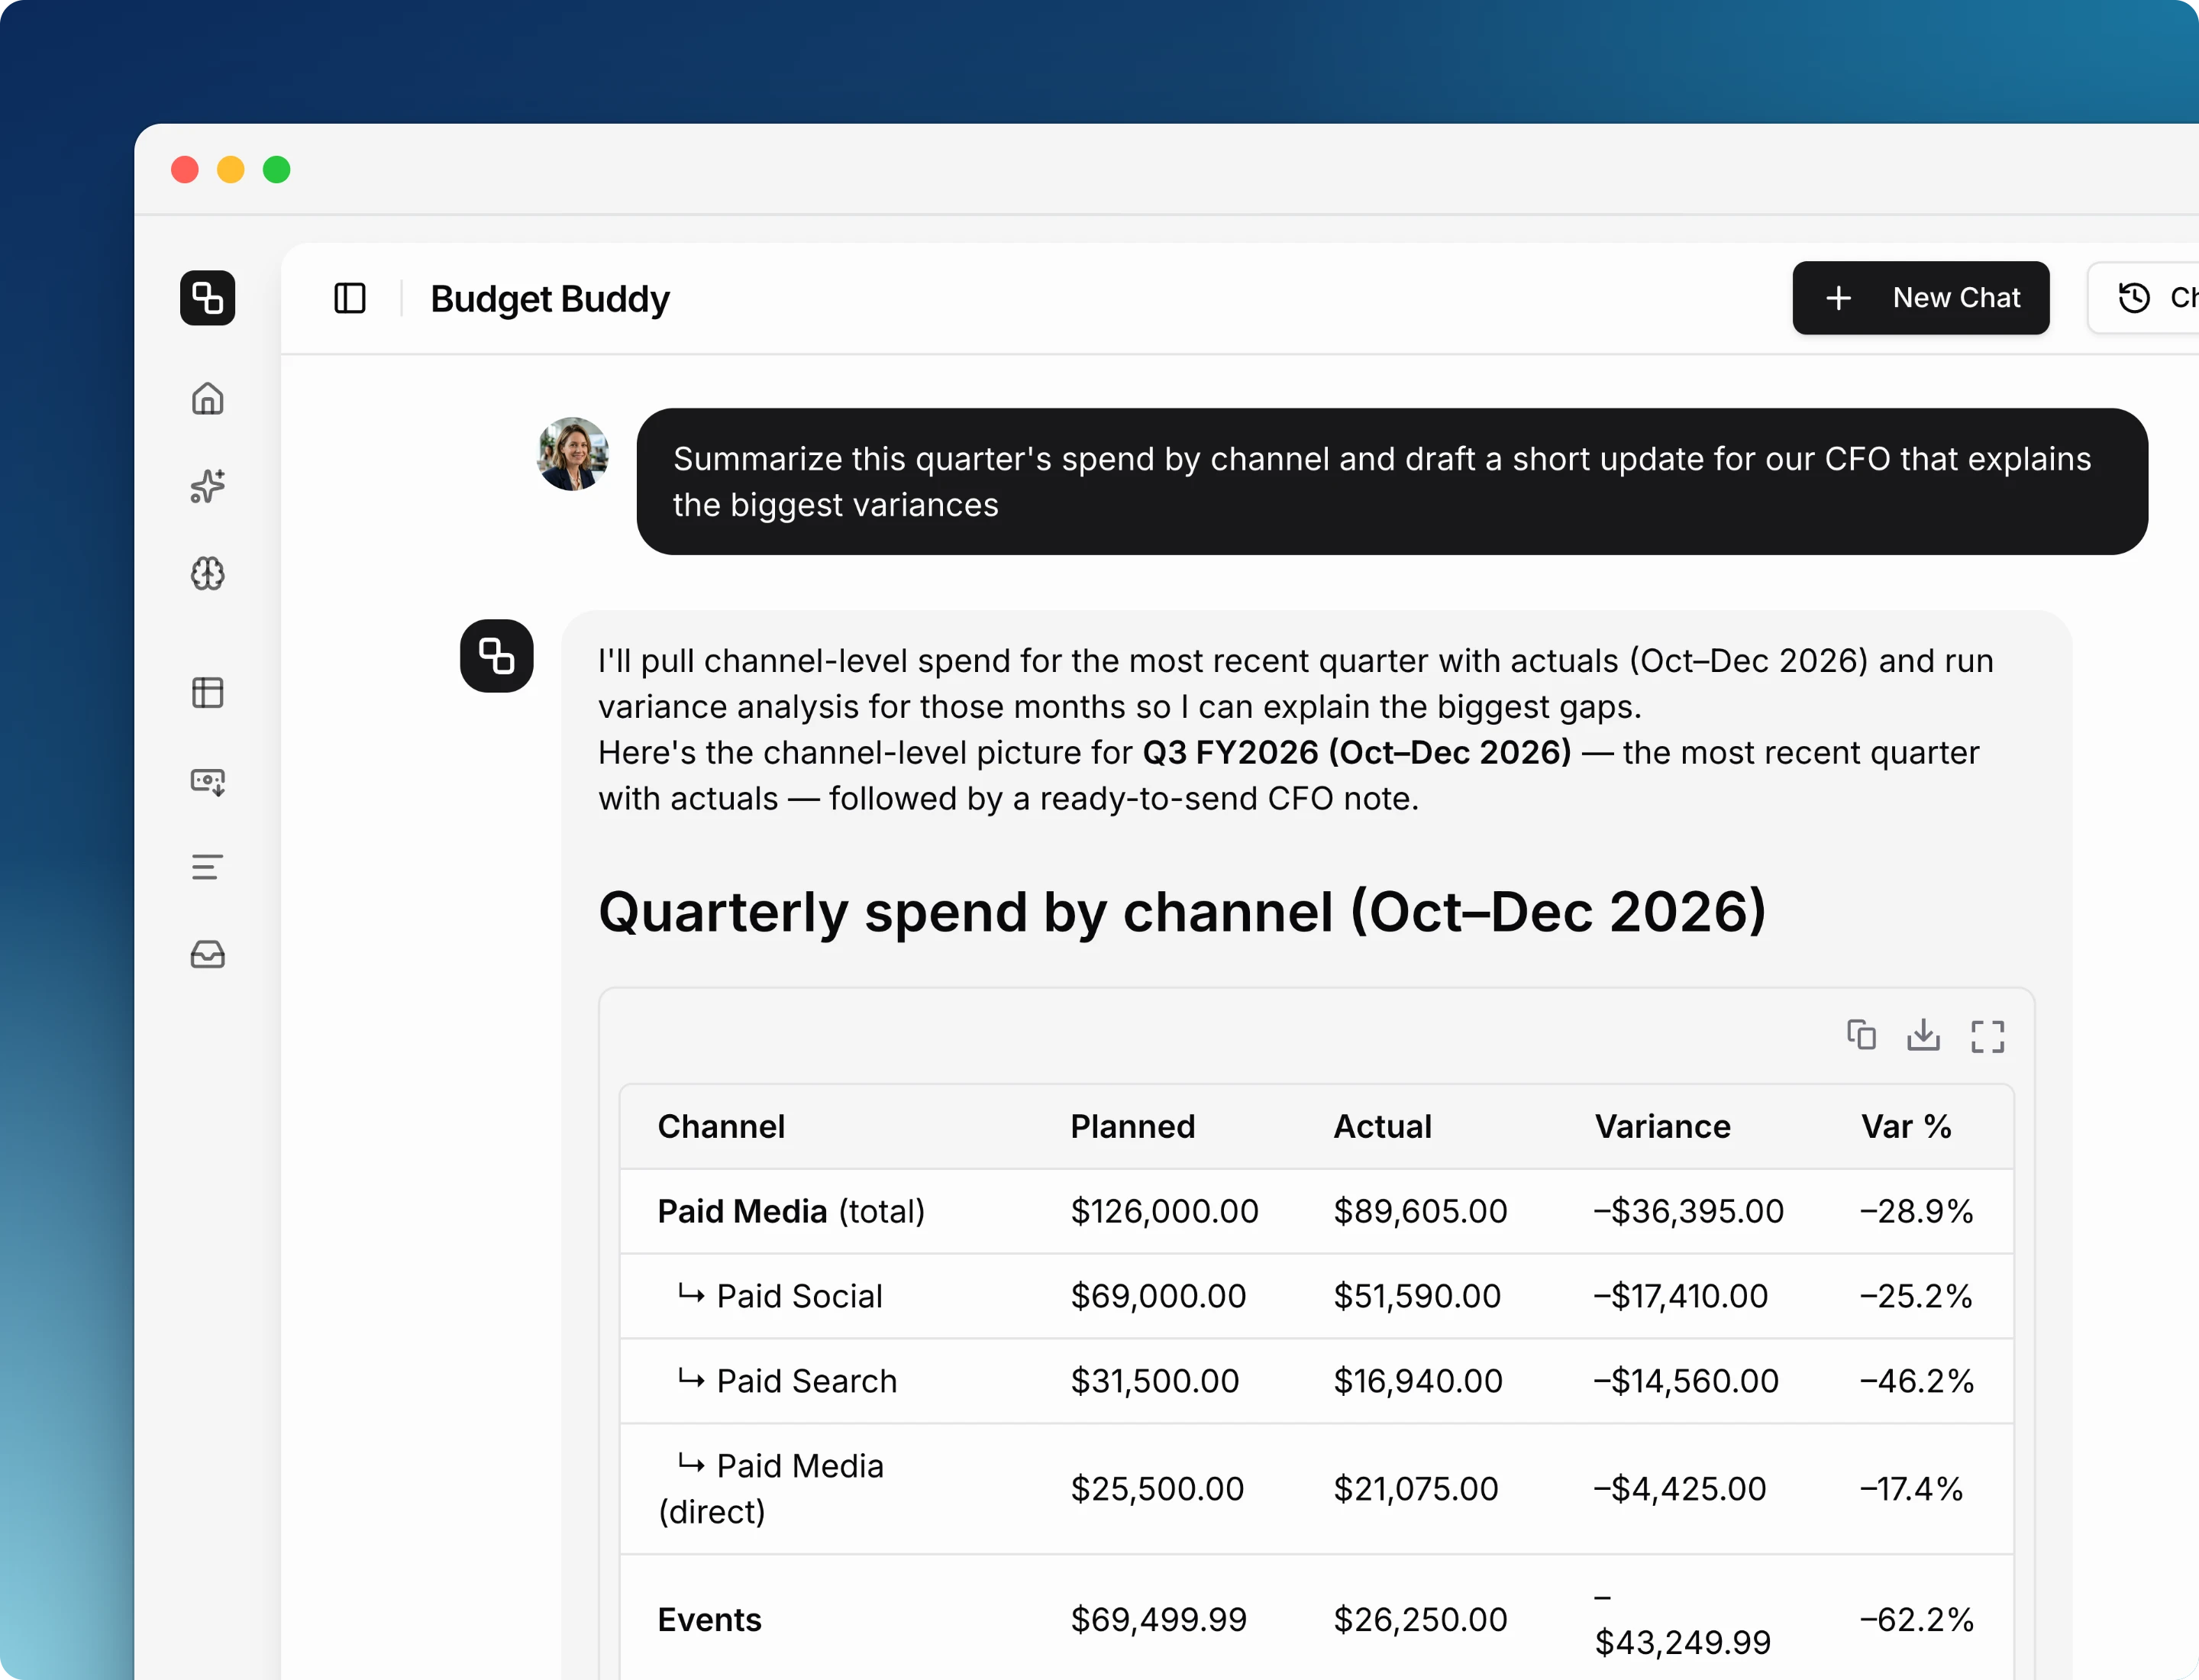2199x1680 pixels.
Task: Select the Paid Search row label
Action: click(x=787, y=1382)
